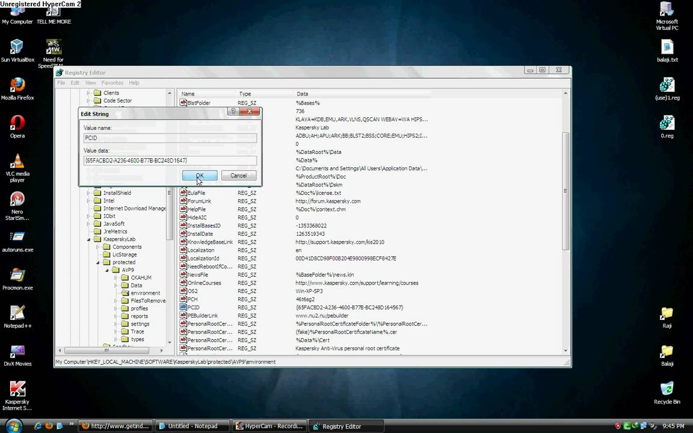
Task: Open Microsoft Virtual PC icon
Action: pos(667,16)
